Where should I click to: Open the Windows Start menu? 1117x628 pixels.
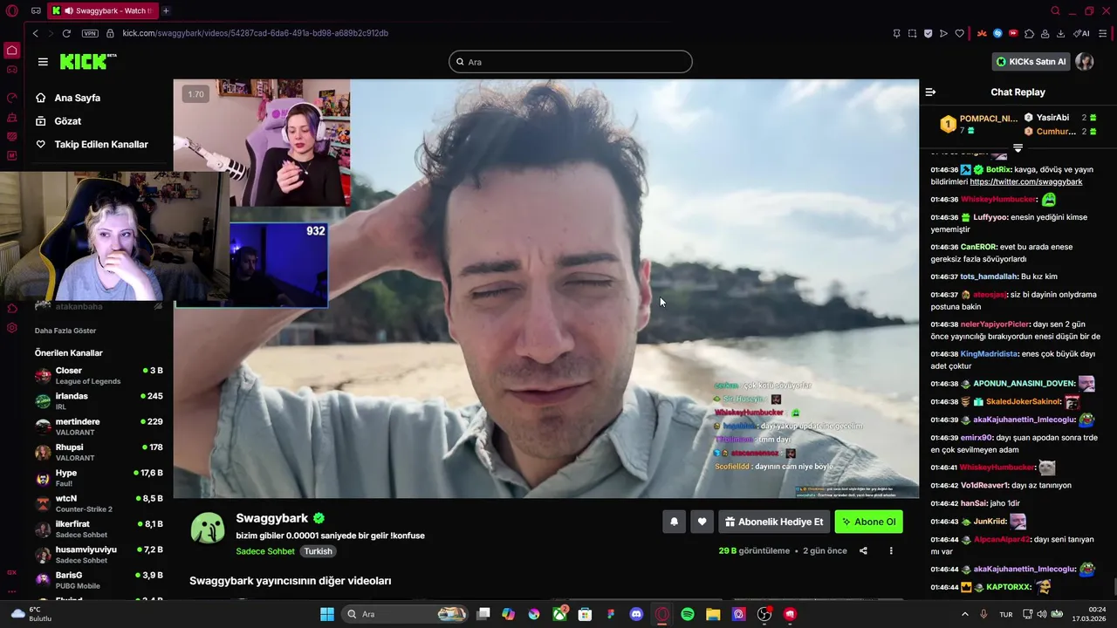tap(326, 614)
